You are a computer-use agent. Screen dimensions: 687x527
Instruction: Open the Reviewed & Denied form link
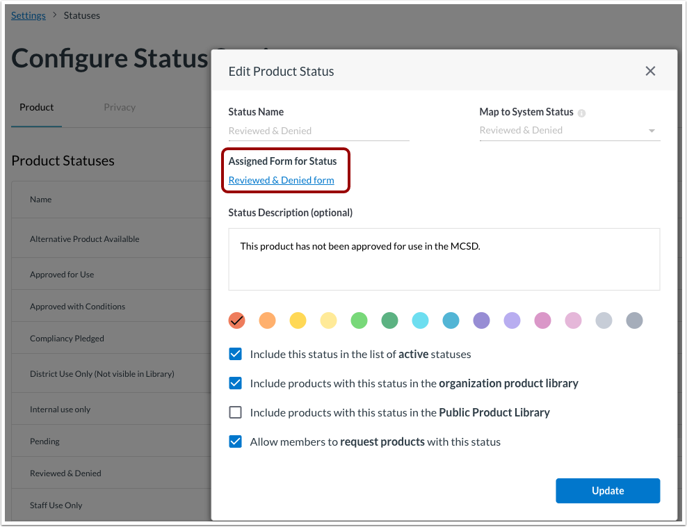(x=281, y=180)
